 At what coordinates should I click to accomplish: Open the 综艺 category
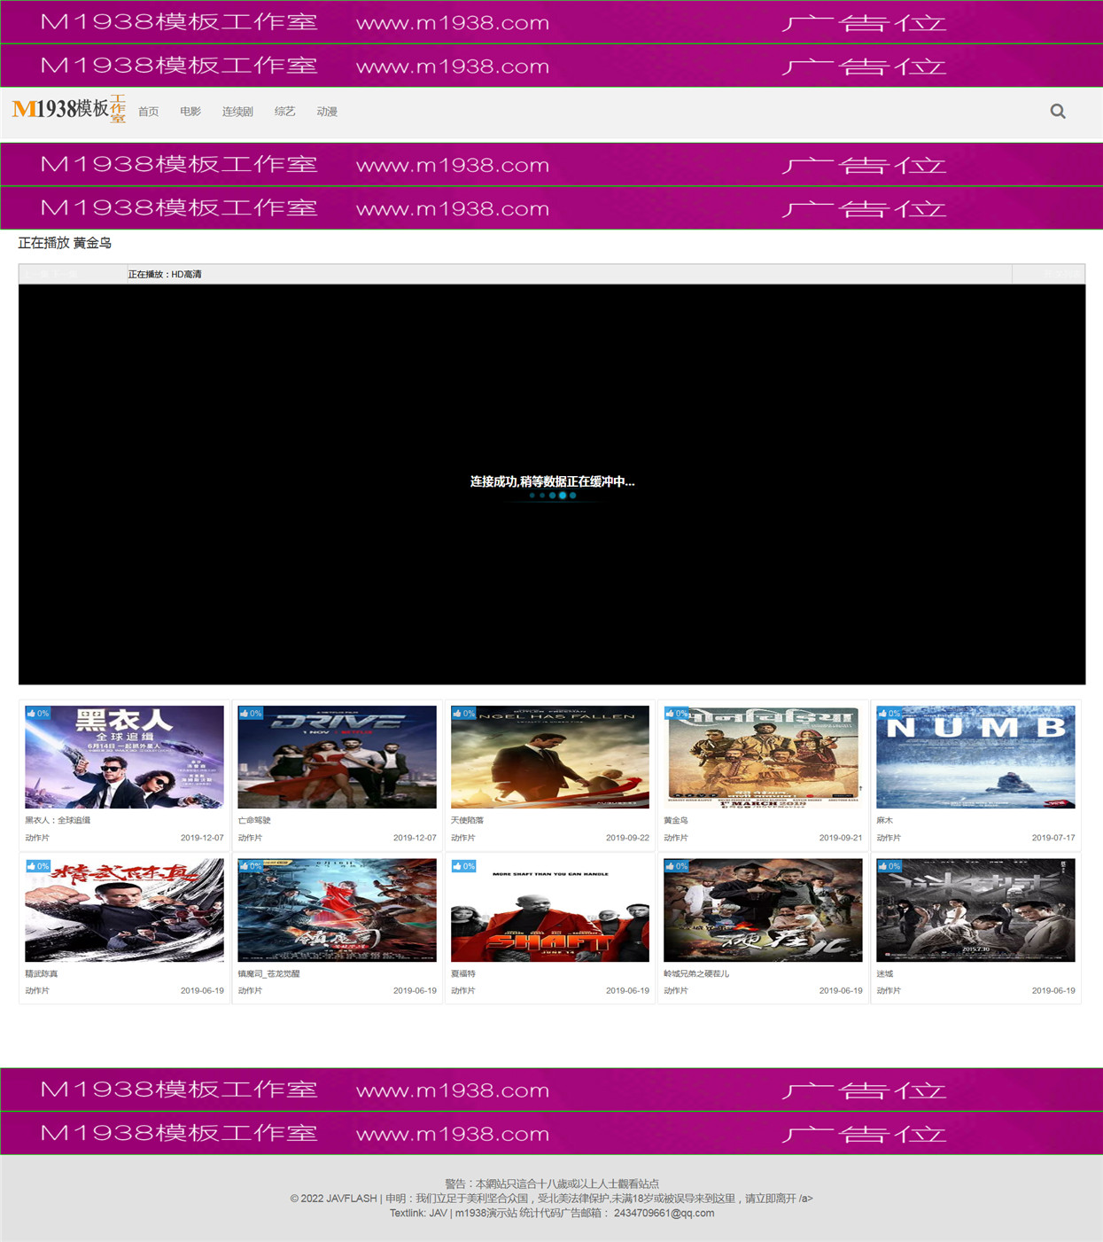(x=284, y=112)
